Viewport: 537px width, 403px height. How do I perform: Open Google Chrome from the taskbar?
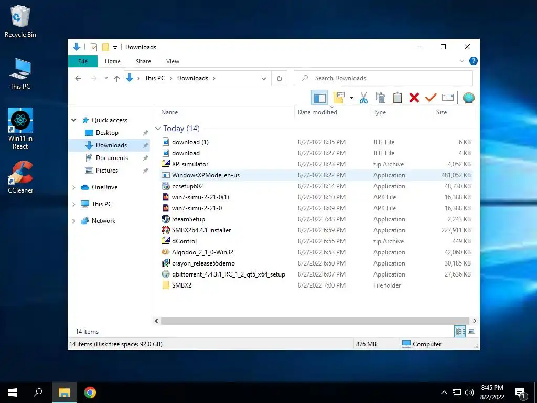90,393
